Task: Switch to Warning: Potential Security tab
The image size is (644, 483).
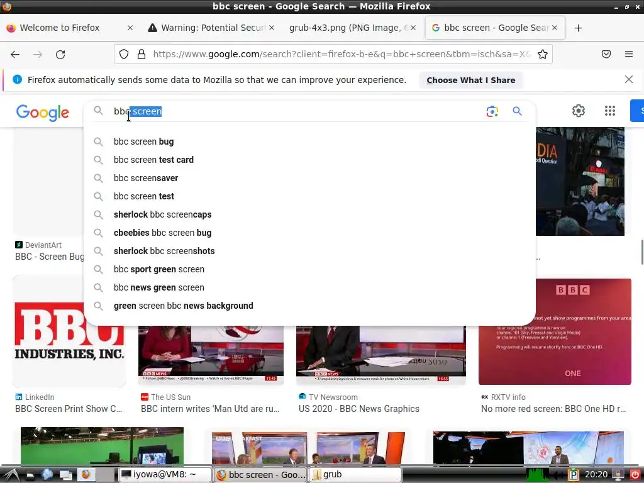Action: 211,28
